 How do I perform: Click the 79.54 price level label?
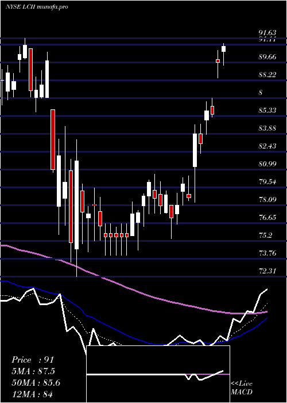[267, 182]
